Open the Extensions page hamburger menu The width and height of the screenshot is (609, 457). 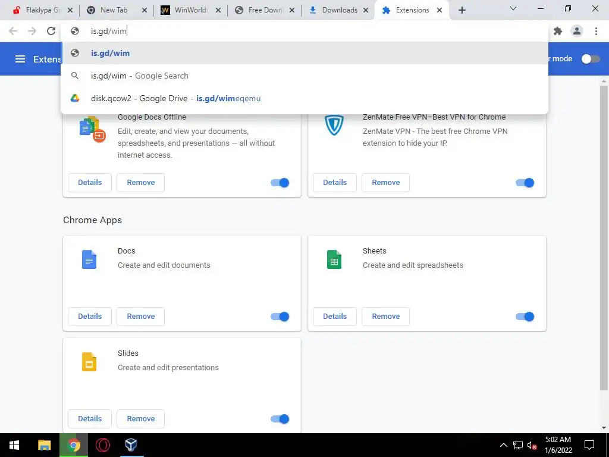20,59
